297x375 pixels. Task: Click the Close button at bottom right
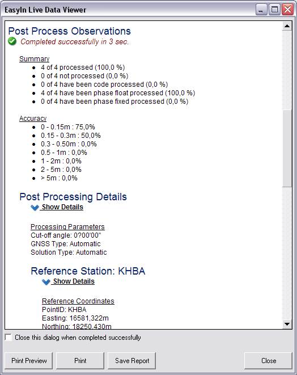(x=268, y=361)
